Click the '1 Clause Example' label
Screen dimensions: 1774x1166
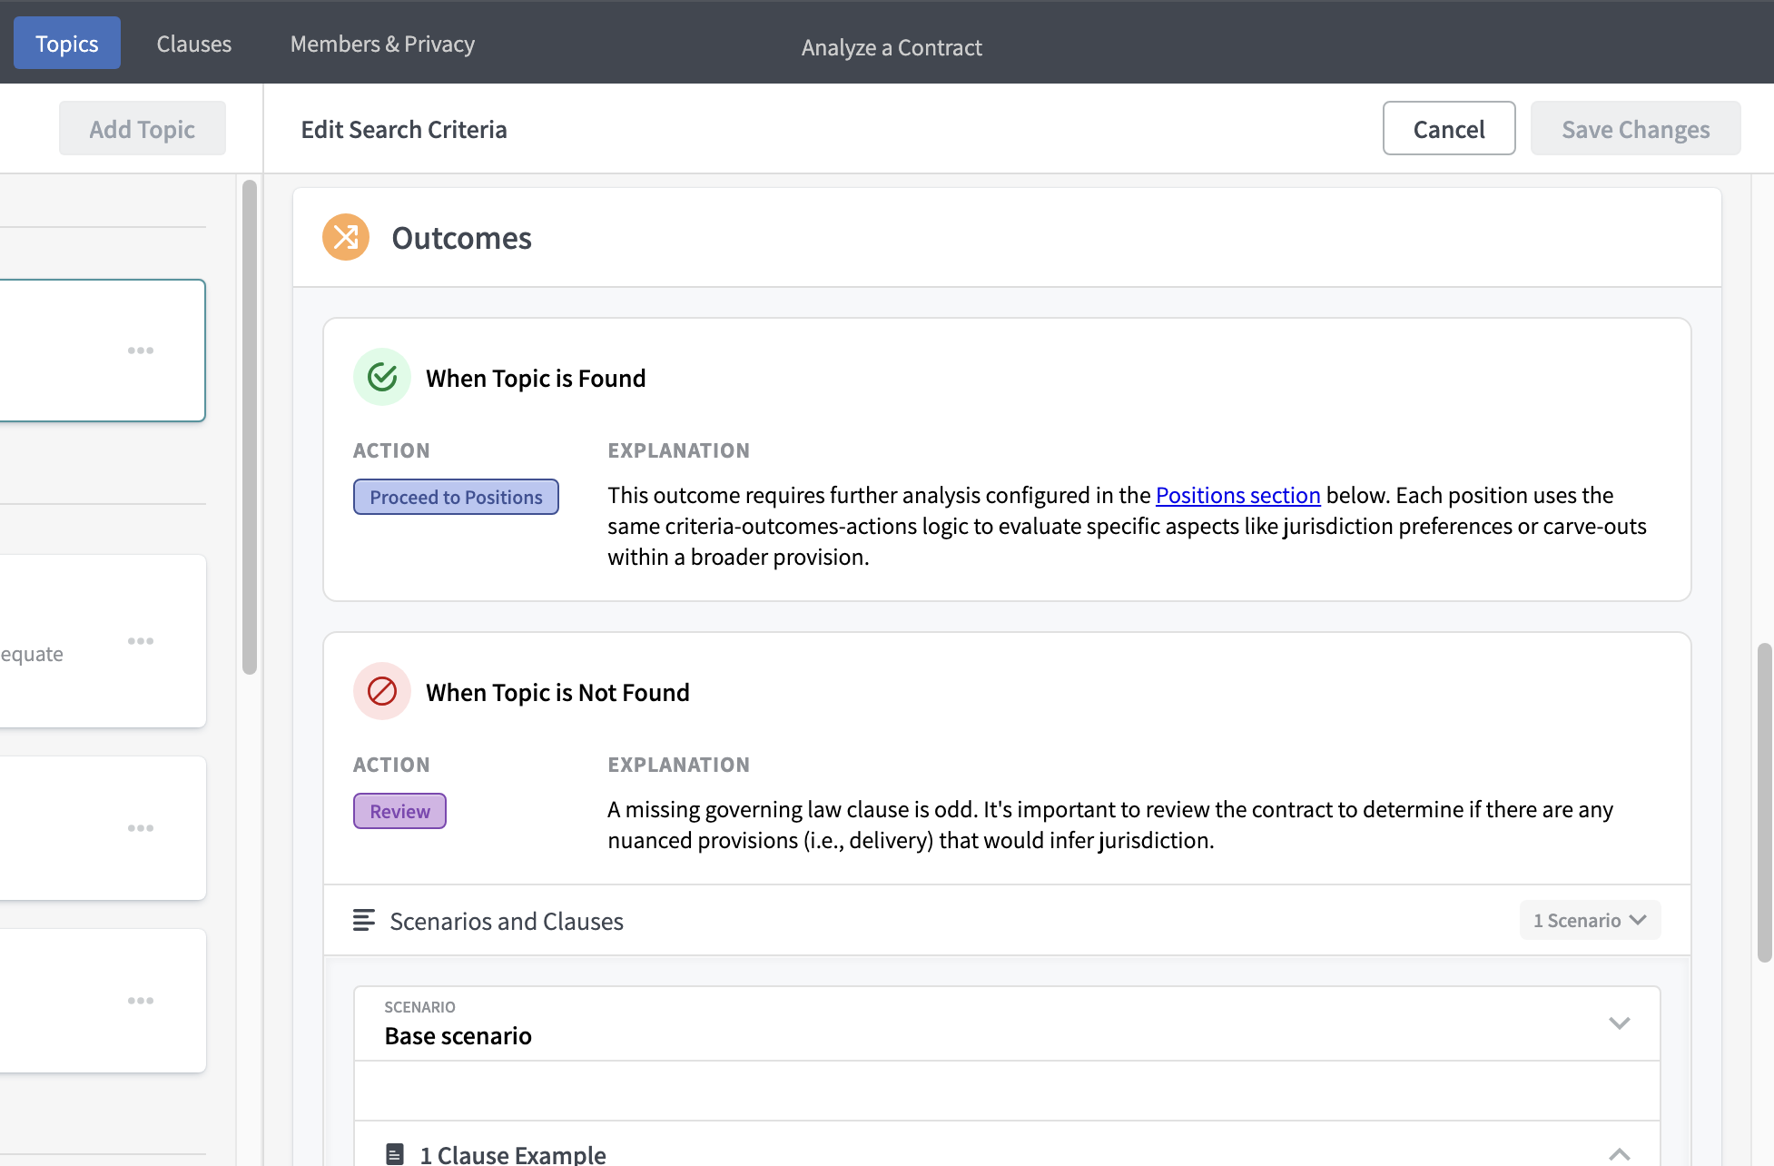(x=512, y=1154)
